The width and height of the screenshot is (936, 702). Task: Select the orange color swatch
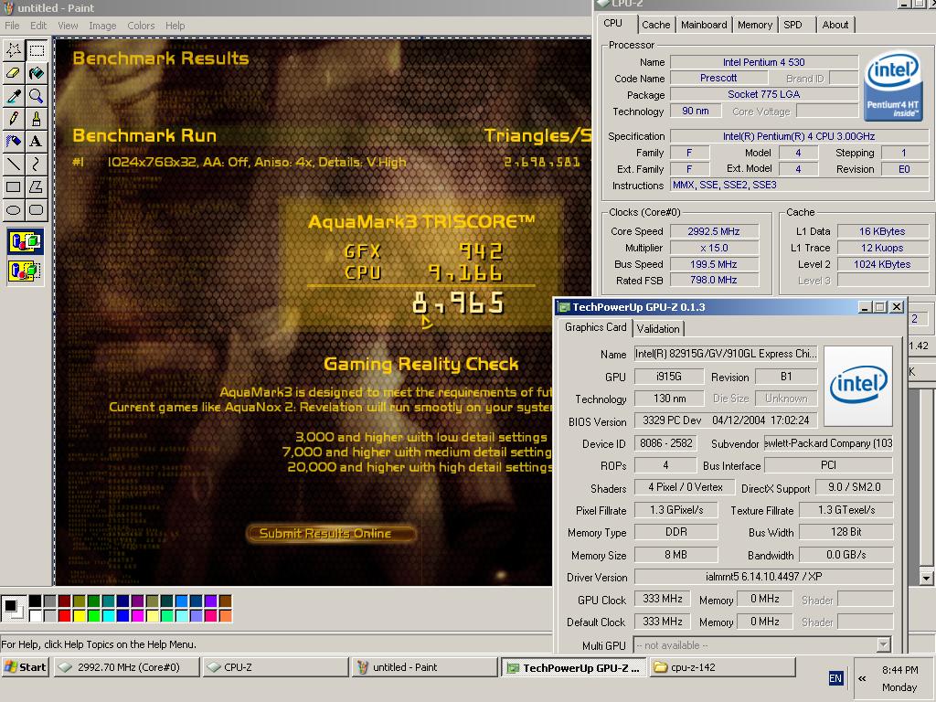(x=226, y=615)
